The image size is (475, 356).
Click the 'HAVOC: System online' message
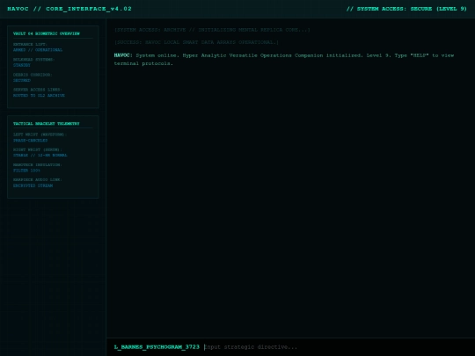[x=284, y=60]
